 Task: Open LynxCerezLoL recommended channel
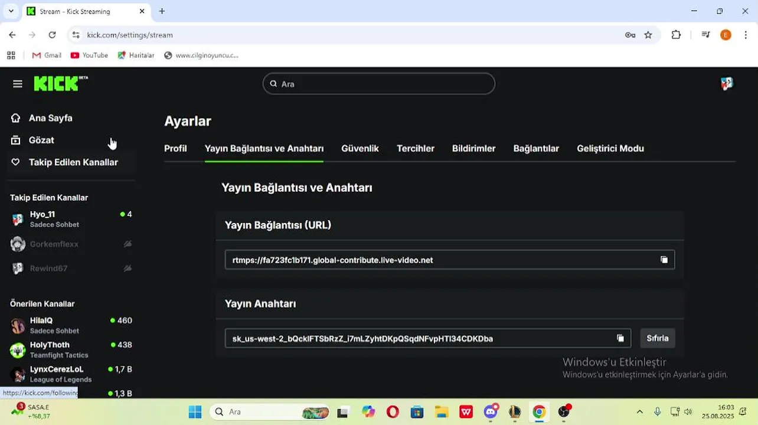[x=71, y=374]
